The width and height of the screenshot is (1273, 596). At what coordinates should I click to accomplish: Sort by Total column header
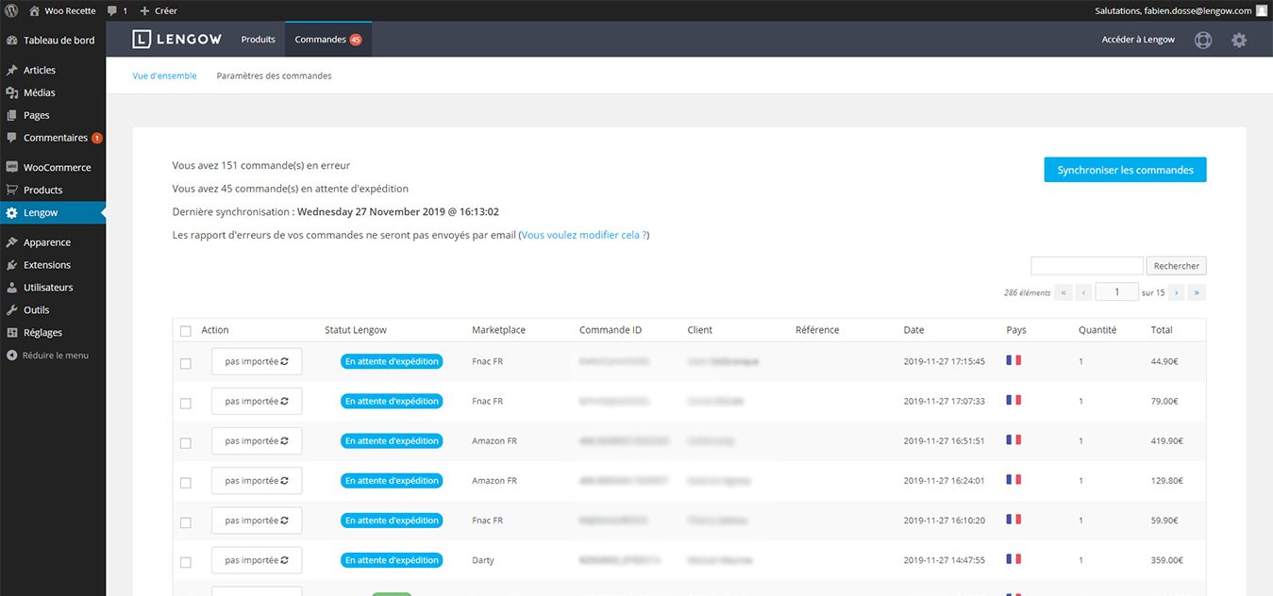1162,330
